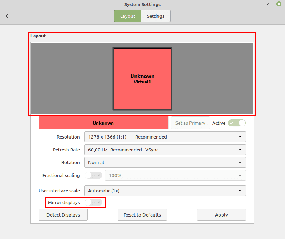Click the Set as Primary button
This screenshot has width=285, height=239.
click(x=190, y=123)
